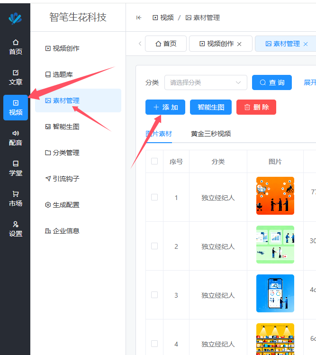Select 智能生图 in the side menu
316x355 pixels.
coord(66,127)
